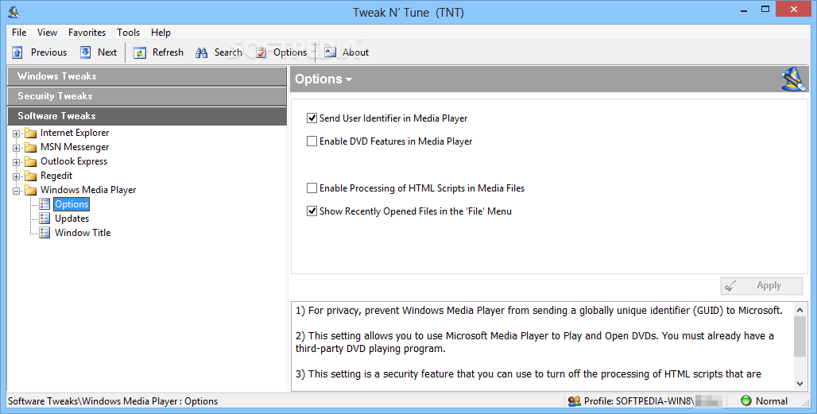This screenshot has width=817, height=414.
Task: Click description scrollbar up arrow
Action: pos(800,310)
